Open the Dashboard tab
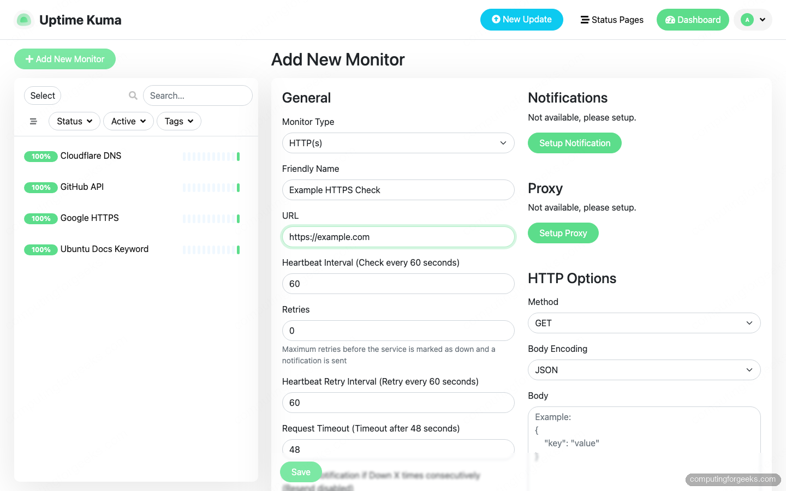The width and height of the screenshot is (786, 491). [692, 20]
